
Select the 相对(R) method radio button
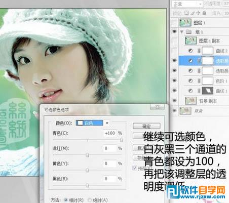tap(66, 200)
